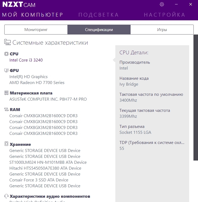Select Corsair Force 3 SSD device
Image resolution: width=198 pixels, height=202 pixels.
pos(39,180)
